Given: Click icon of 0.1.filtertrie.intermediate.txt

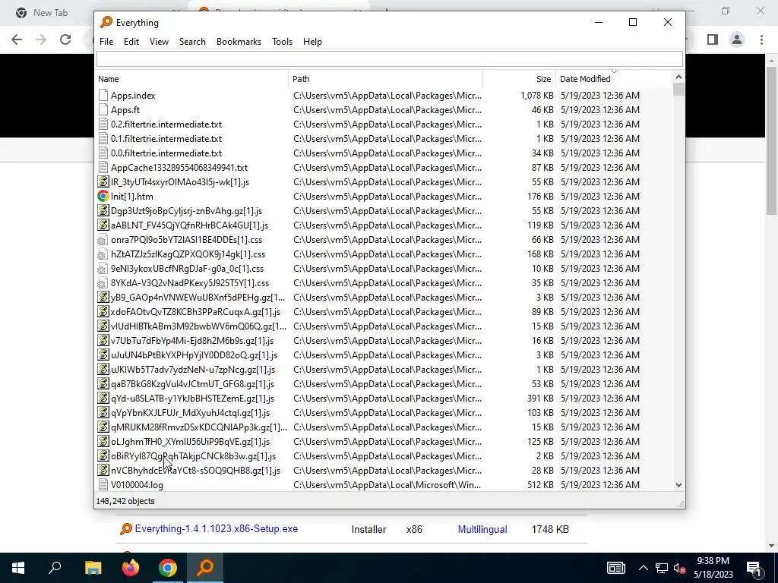Looking at the screenshot, I should click(103, 138).
